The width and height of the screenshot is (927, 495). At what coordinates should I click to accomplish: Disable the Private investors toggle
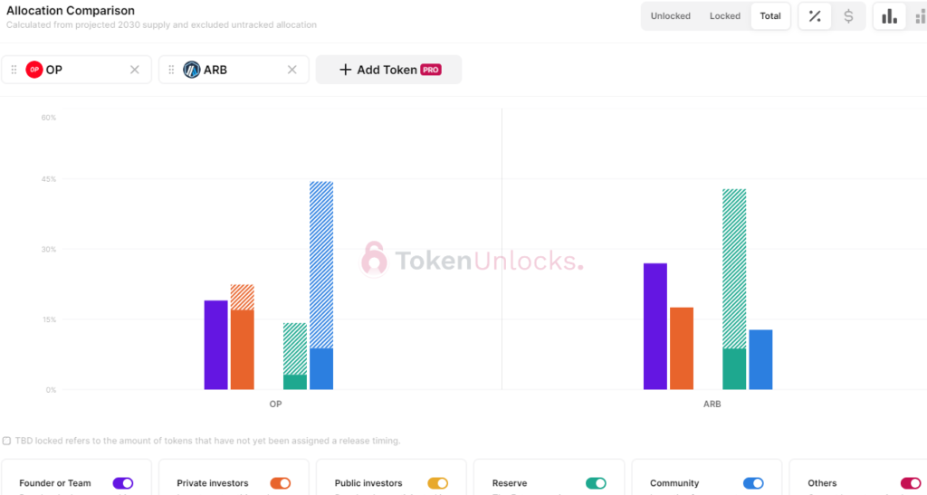point(281,483)
